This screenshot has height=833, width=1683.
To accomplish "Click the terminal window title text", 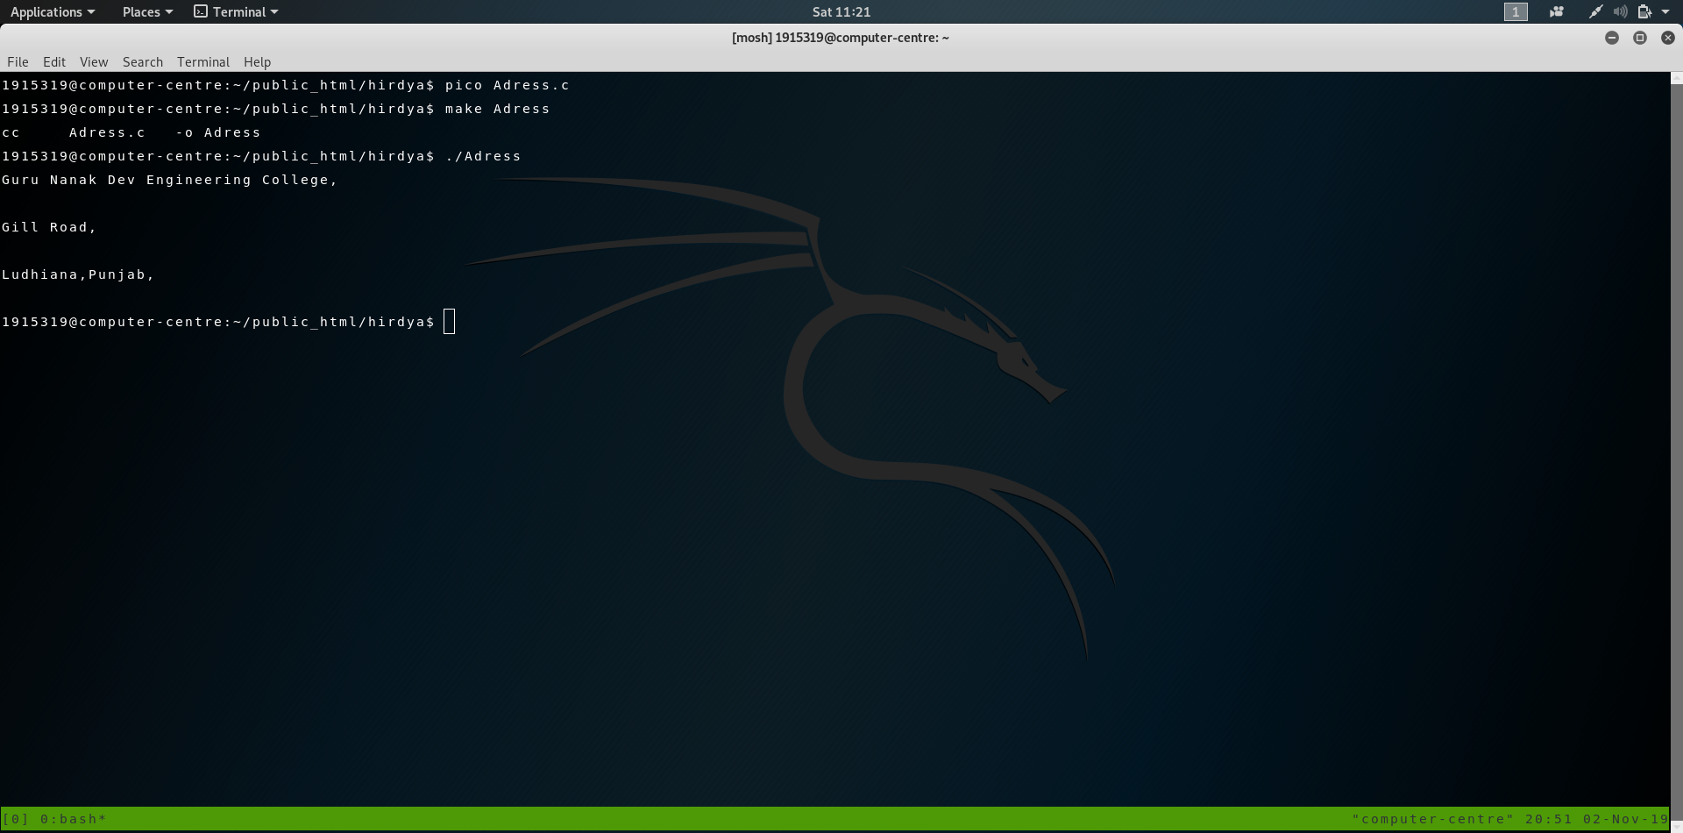I will (x=841, y=38).
